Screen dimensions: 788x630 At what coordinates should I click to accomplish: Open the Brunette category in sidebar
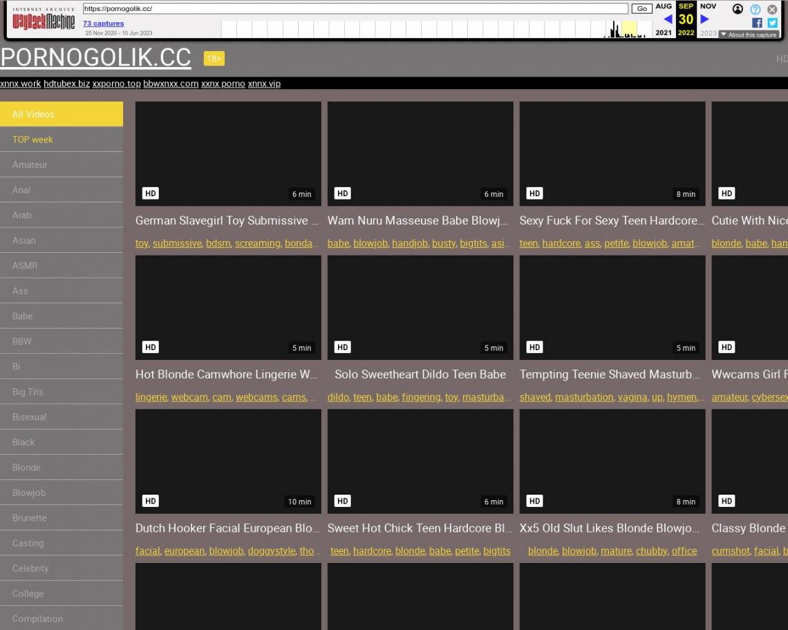click(62, 517)
